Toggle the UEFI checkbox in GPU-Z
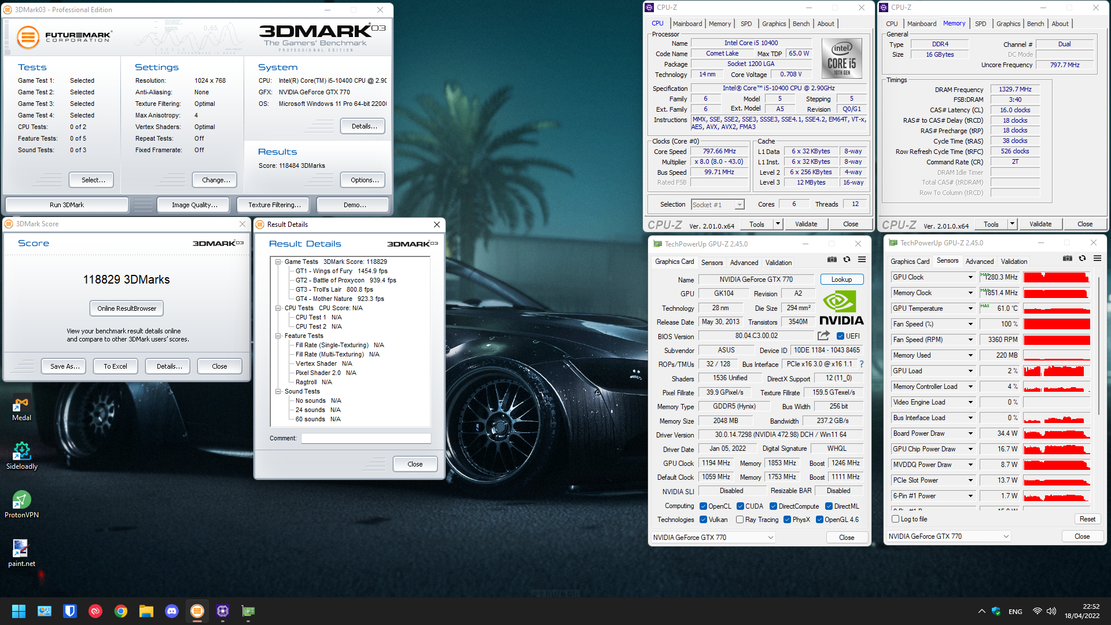Viewport: 1111px width, 625px height. click(840, 336)
